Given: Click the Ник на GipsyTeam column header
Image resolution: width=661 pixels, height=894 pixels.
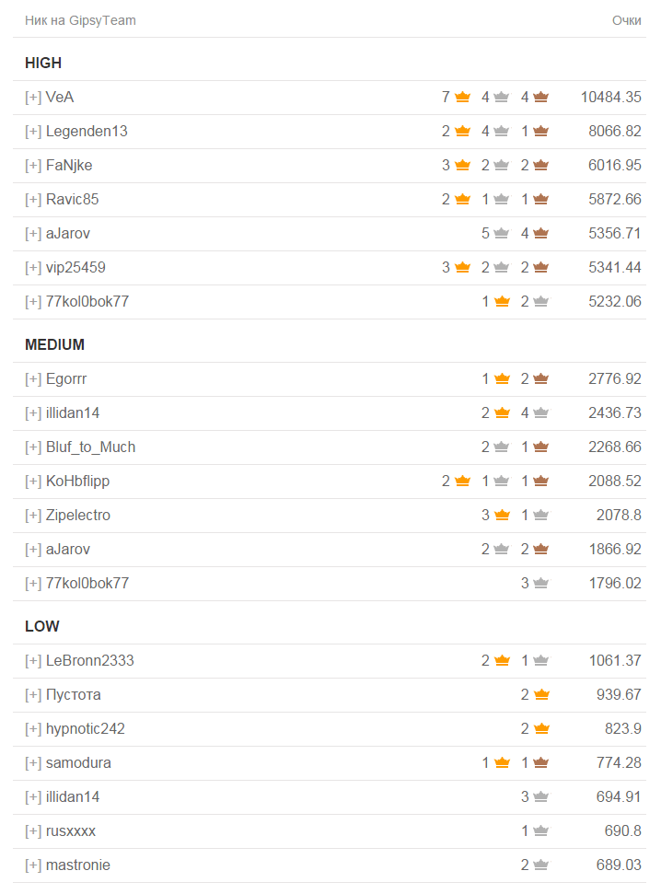Looking at the screenshot, I should tap(80, 20).
